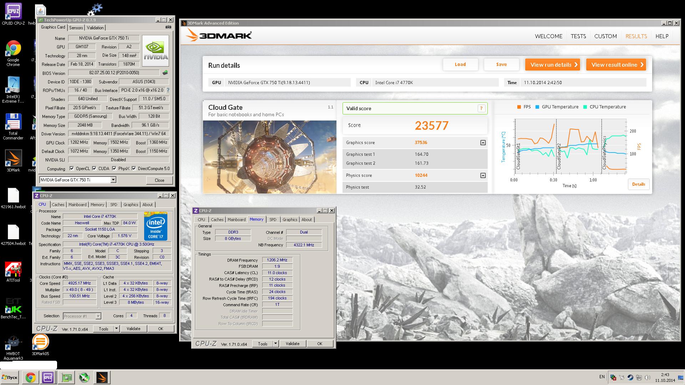The height and width of the screenshot is (385, 685).
Task: Click Cloud Gate preview thumbnail
Action: pos(269,157)
